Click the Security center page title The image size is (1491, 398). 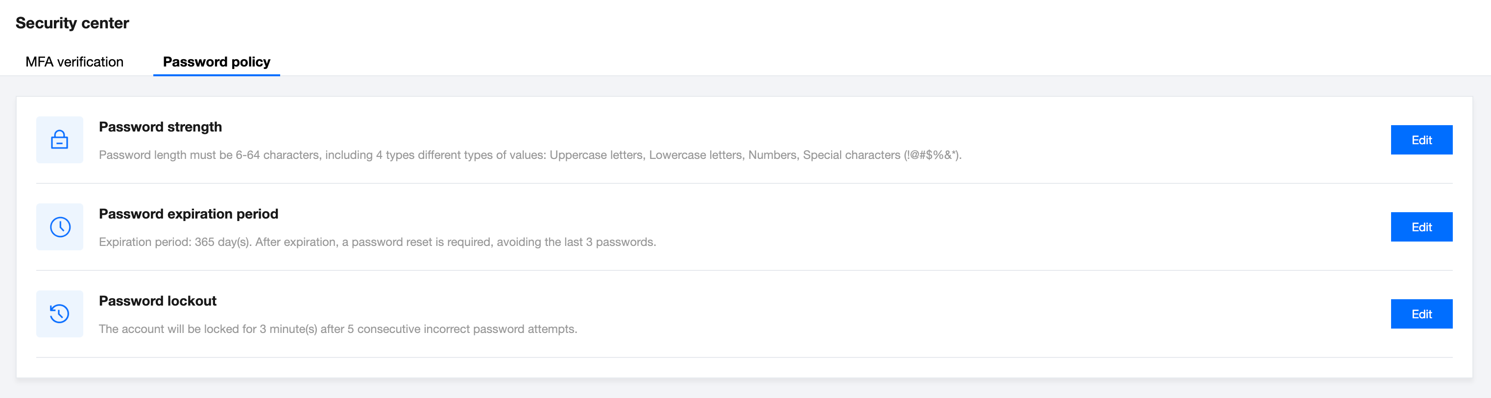point(72,23)
